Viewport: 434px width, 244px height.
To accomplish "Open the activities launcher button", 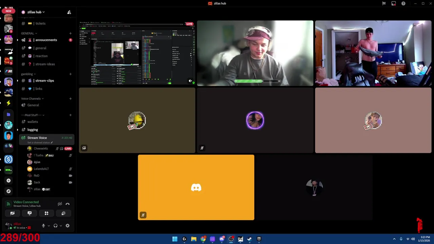I will click(46, 213).
